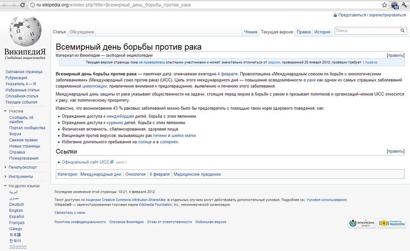Screen dimensions: 410x251
Task: Open Свежие правки link
Action: coord(23,140)
